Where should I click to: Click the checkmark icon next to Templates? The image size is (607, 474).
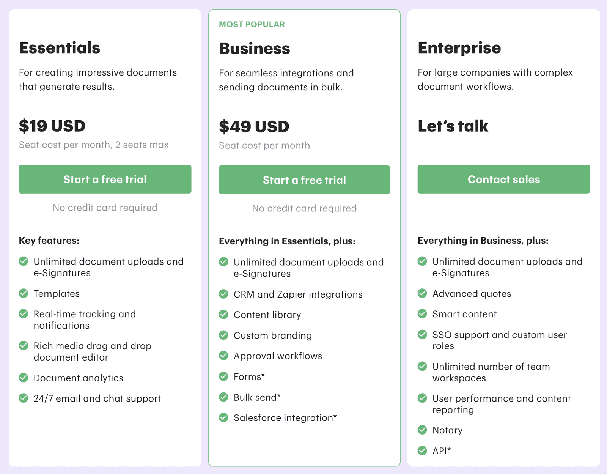coord(24,293)
